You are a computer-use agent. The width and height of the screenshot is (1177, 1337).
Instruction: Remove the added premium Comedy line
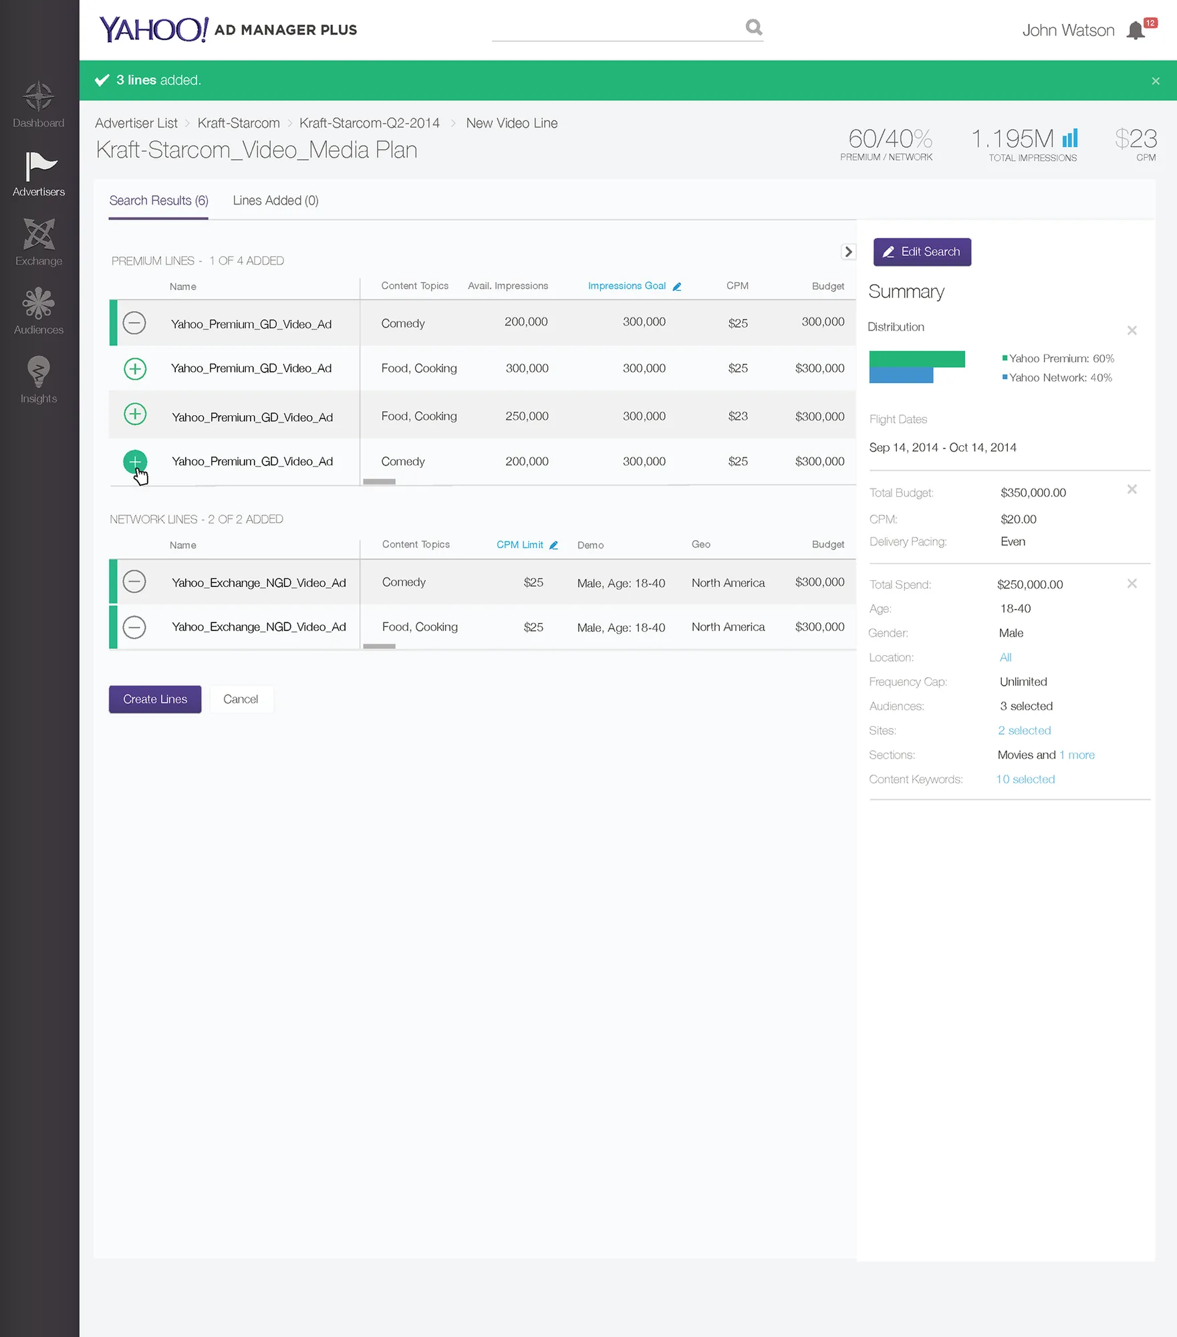134,323
